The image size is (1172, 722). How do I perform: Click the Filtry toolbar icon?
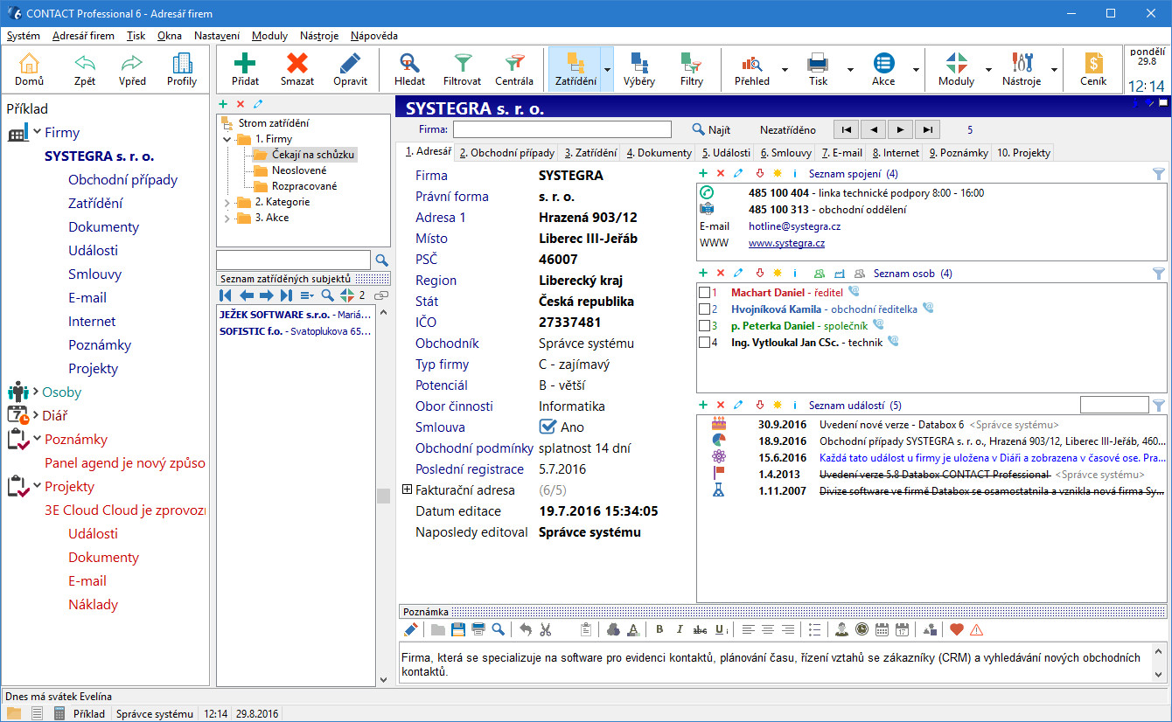691,63
